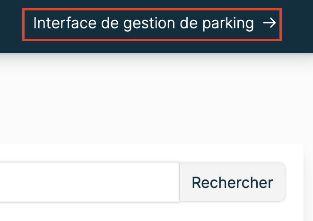Screen dimensions: 313x221
Task: Open the Interface de gestion de parking link
Action: coord(144,24)
